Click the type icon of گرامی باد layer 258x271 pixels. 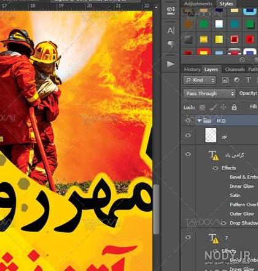tap(213, 155)
